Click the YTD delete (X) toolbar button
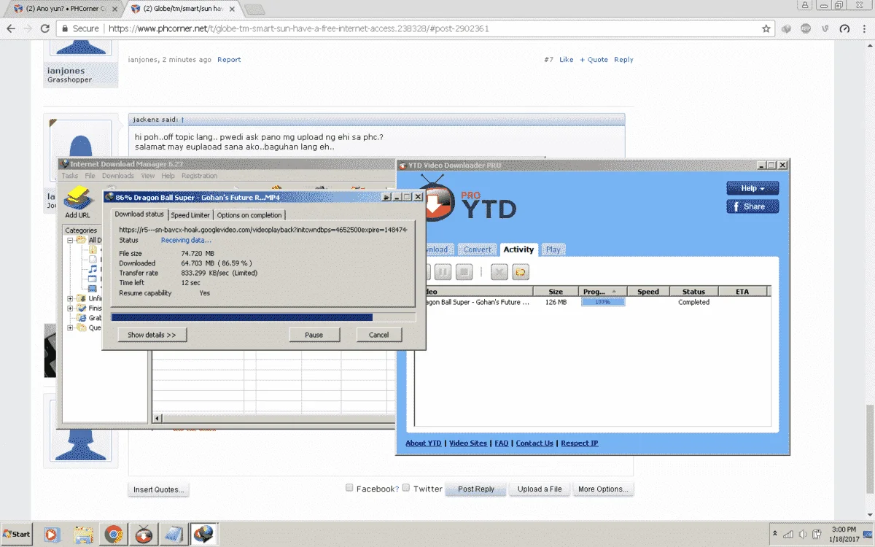875x547 pixels. pyautogui.click(x=499, y=272)
